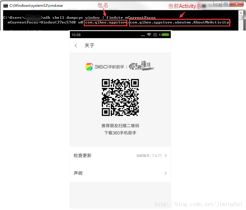
Task: Click text 当前版本: 7.0.71
Action: point(149,156)
